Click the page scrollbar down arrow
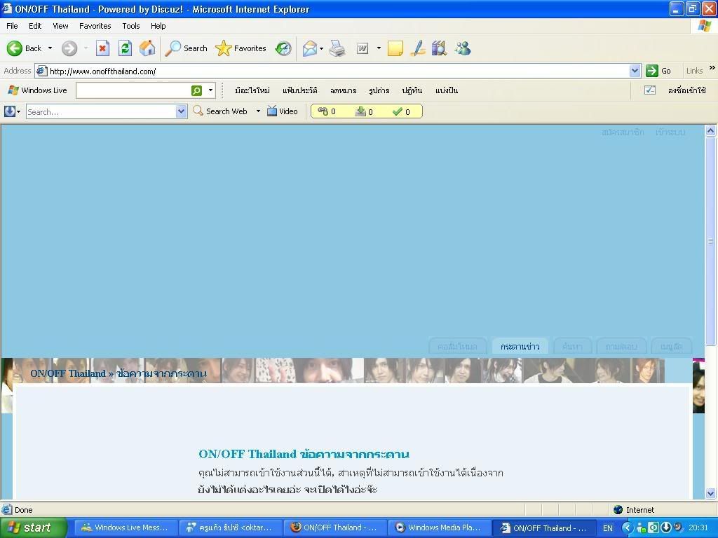Image resolution: width=718 pixels, height=538 pixels. pyautogui.click(x=711, y=494)
